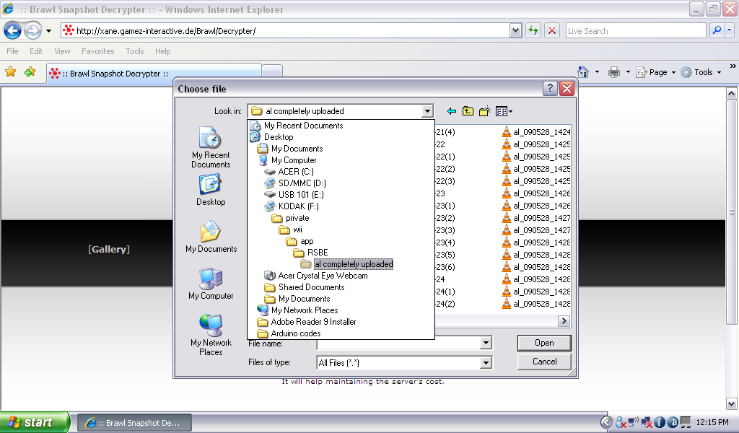Viewport: 739px width, 433px height.
Task: Collapse the Look in dropdown via its arrow
Action: point(427,111)
